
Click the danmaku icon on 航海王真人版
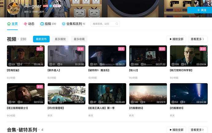[x=100, y=102]
